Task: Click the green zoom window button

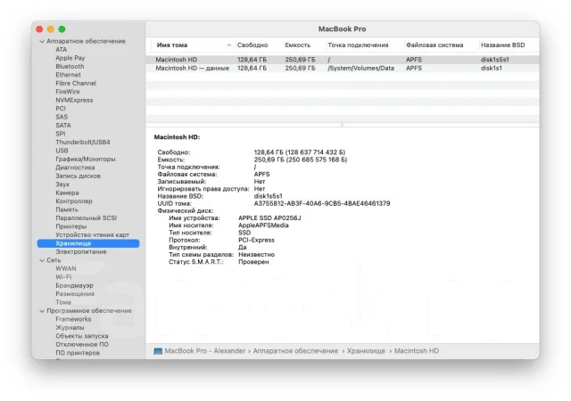Action: click(x=62, y=29)
